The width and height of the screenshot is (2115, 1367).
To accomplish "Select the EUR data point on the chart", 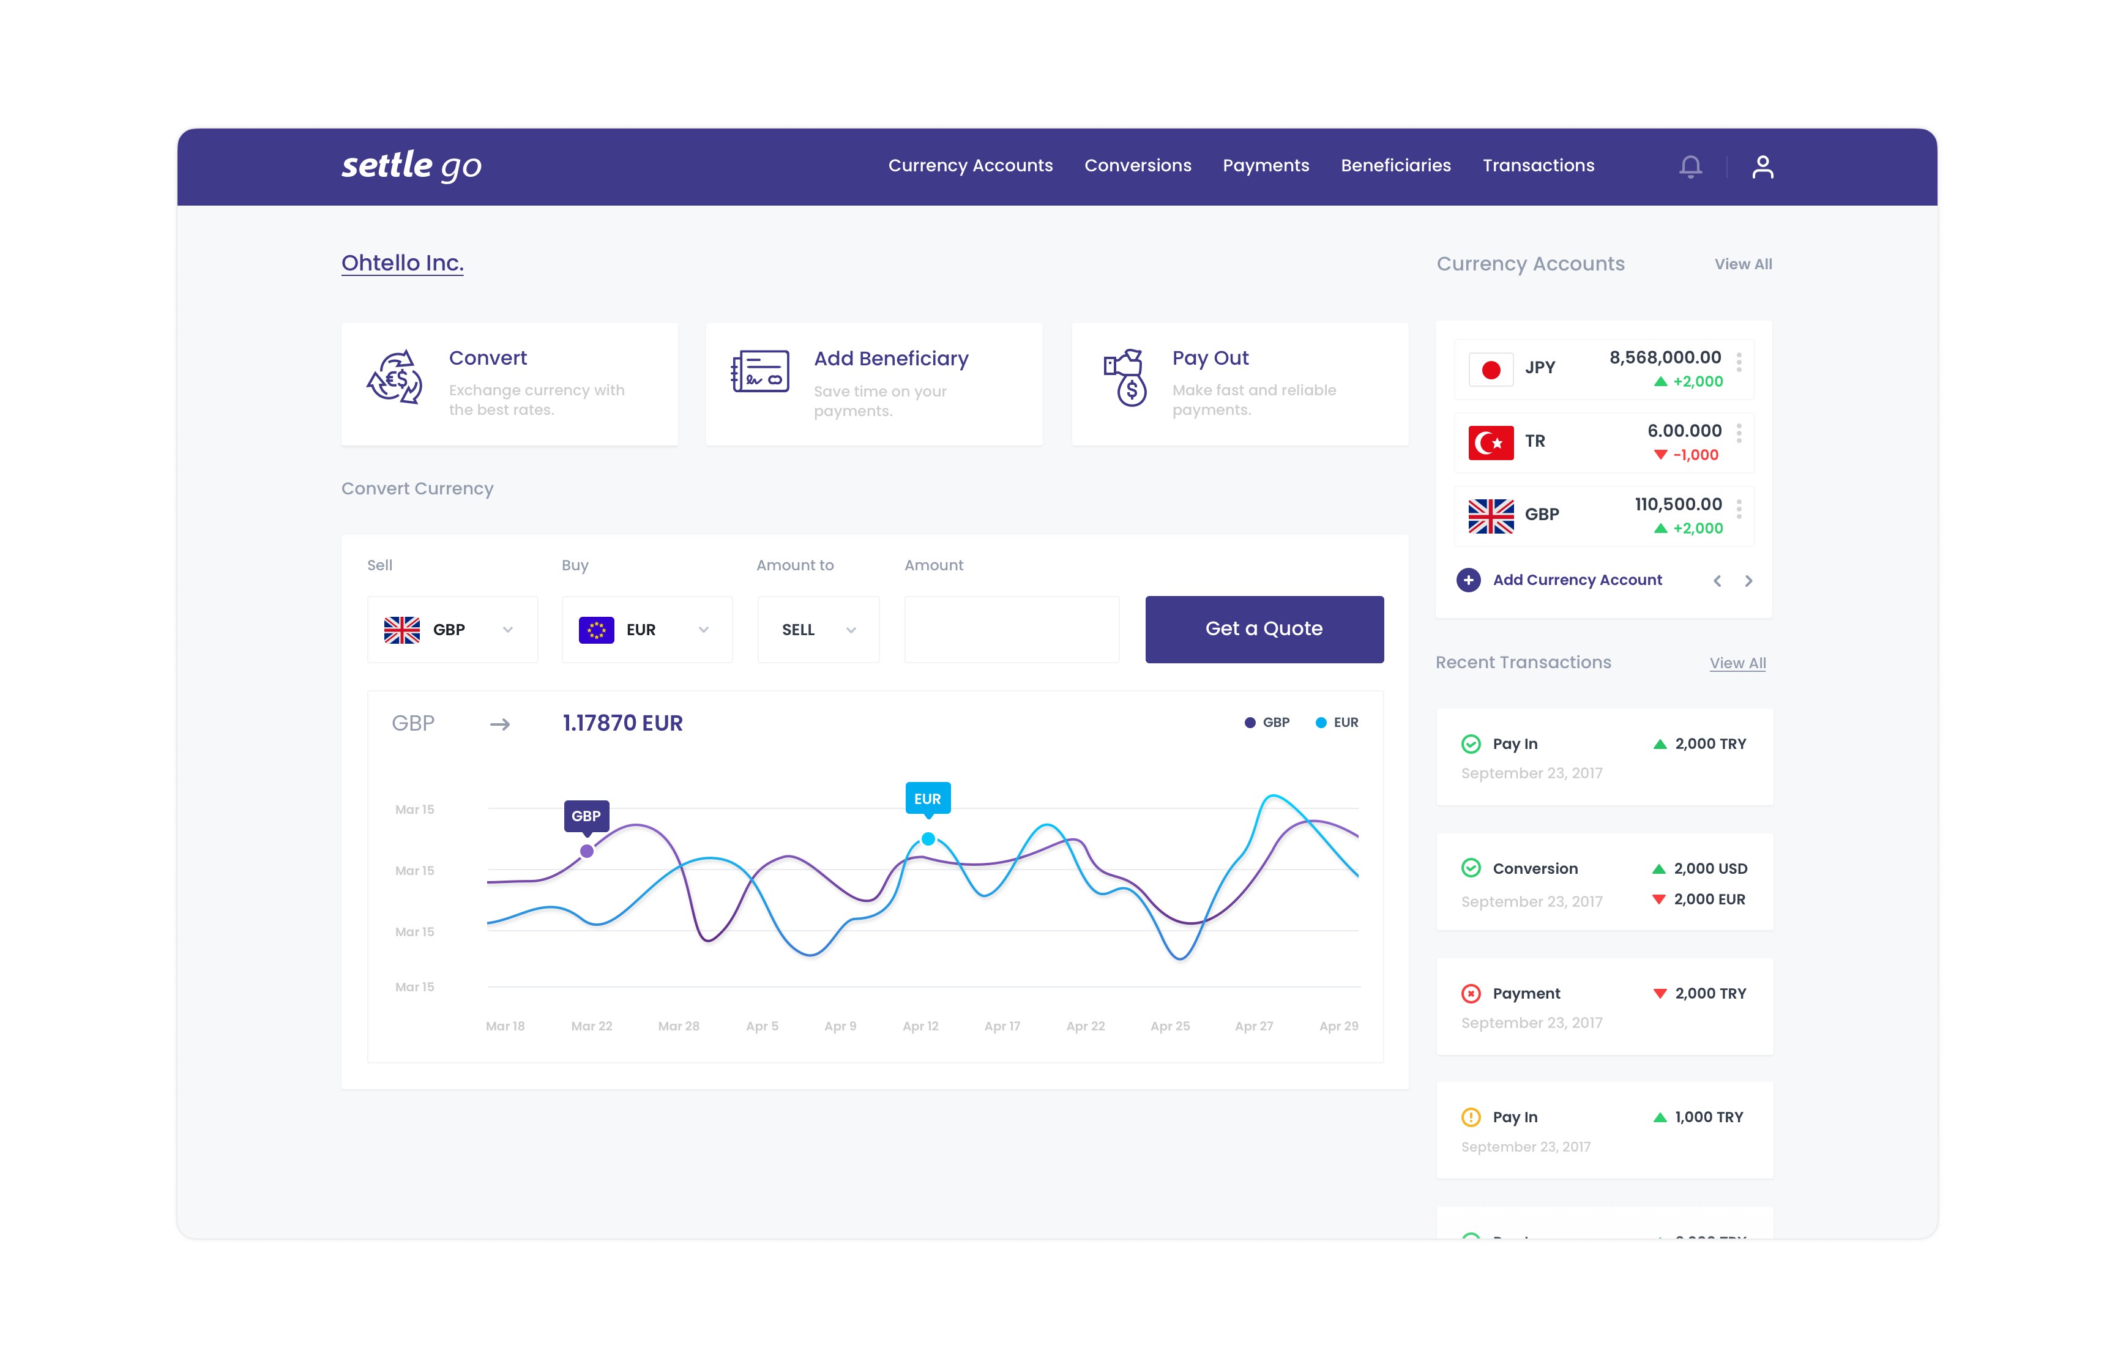I will click(928, 839).
